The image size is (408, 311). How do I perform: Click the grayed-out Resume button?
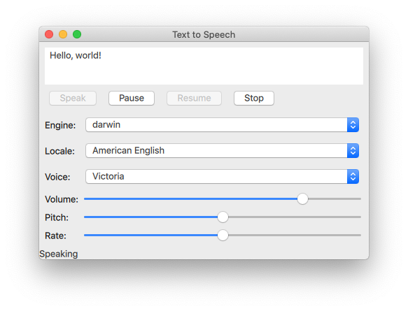tap(194, 99)
